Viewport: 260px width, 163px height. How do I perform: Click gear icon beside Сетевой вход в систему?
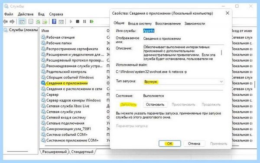(x=43, y=117)
